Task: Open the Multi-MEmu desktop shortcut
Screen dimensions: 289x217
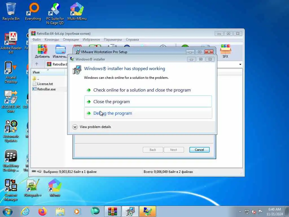Action: click(x=77, y=11)
